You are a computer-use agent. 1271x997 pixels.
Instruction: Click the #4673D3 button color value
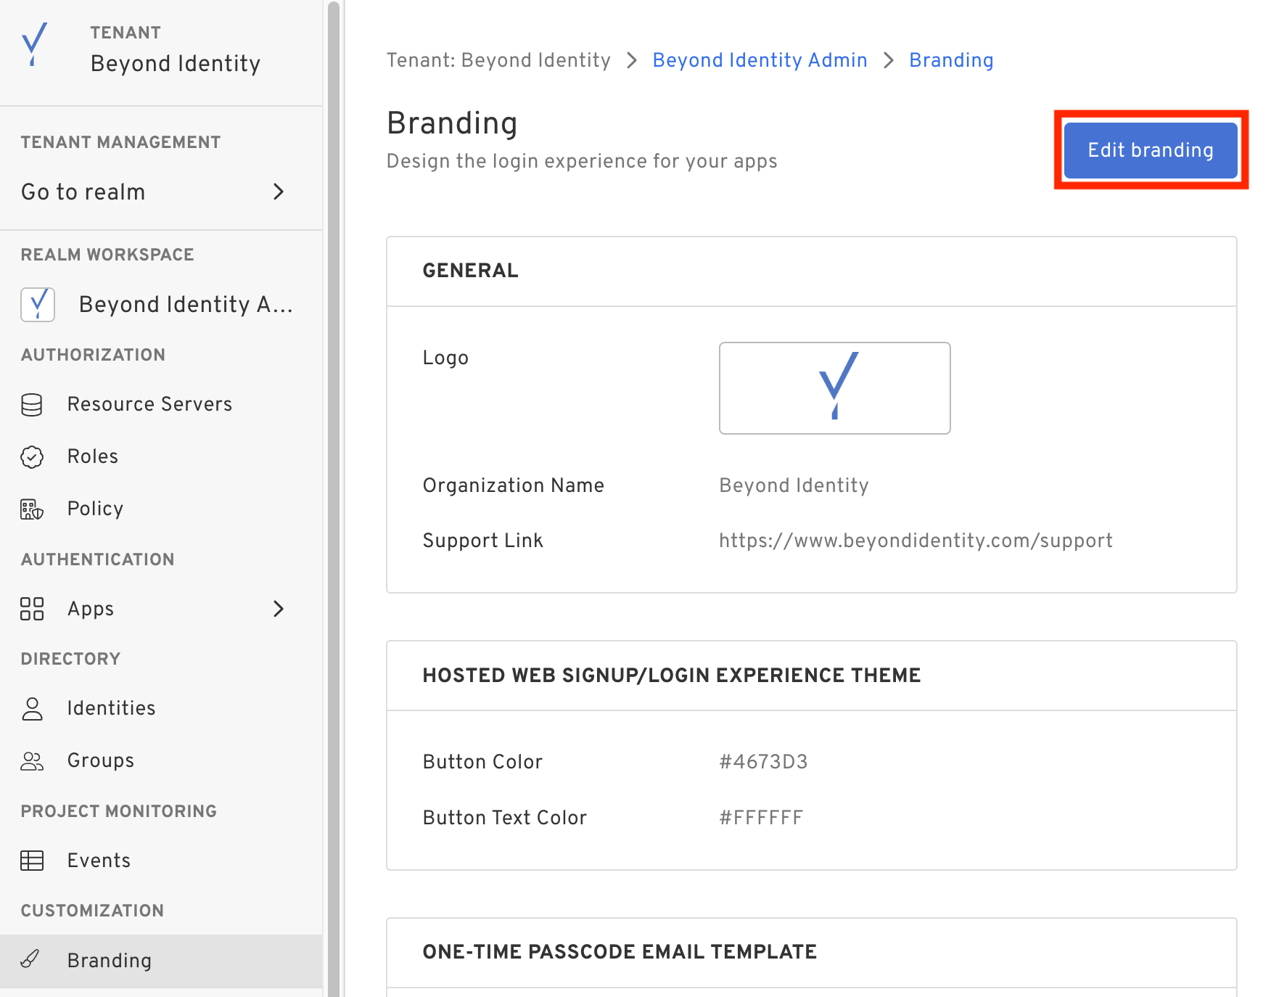(763, 762)
